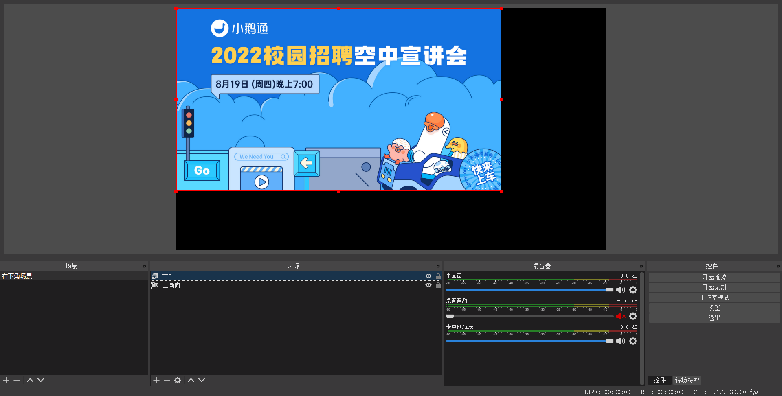Mute the 主画面 audio speaker icon
Viewport: 782px width, 396px height.
coord(621,290)
